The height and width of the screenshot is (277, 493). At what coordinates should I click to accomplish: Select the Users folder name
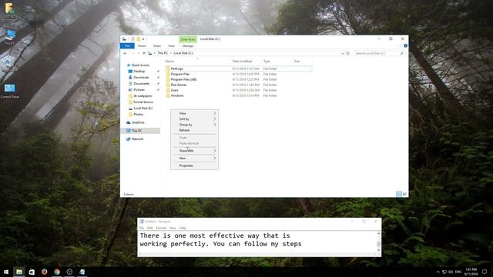[175, 90]
